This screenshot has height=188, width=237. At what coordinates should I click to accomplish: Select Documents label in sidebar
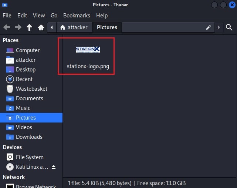[30, 98]
